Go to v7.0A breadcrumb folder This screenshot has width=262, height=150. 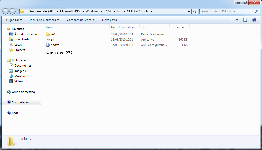click(x=107, y=11)
